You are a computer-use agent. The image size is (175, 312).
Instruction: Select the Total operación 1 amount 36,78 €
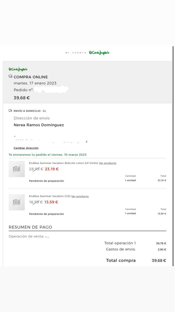pos(161,243)
